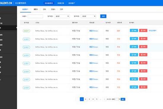Click the blue edit button in the second table row
The width and height of the screenshot is (163, 109).
pyautogui.click(x=134, y=39)
